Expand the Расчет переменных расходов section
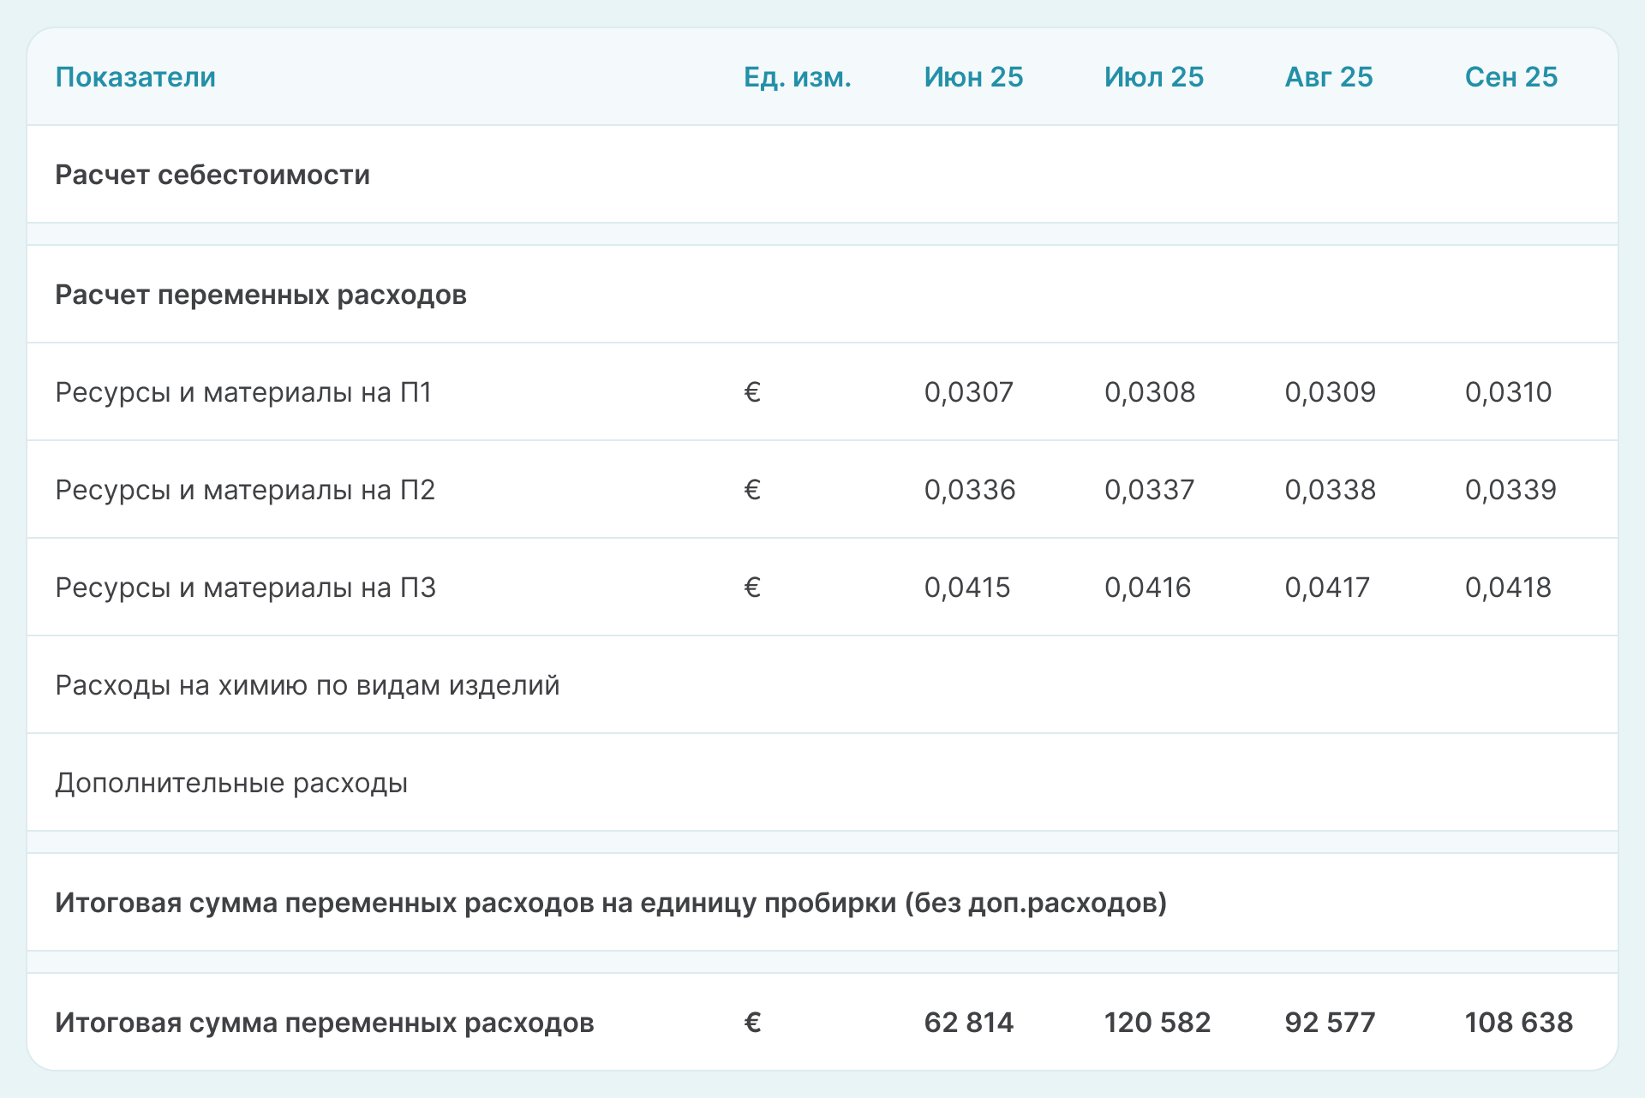Screen dimensions: 1645x1098 (x=260, y=295)
